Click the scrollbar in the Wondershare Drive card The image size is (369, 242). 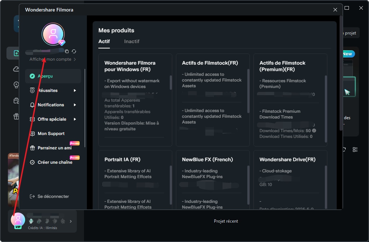326,187
